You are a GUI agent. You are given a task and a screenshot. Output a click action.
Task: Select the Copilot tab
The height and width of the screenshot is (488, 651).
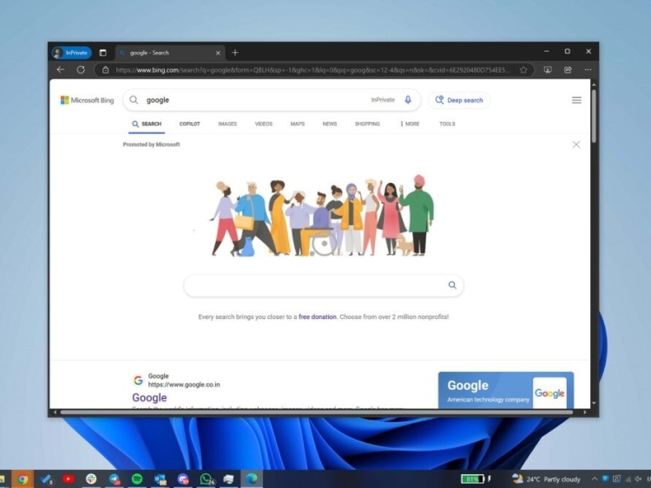(x=189, y=124)
